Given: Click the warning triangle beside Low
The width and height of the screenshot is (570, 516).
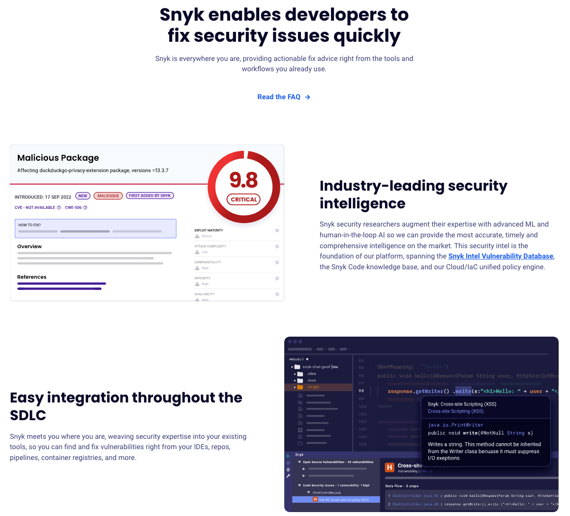Looking at the screenshot, I should point(197,252).
